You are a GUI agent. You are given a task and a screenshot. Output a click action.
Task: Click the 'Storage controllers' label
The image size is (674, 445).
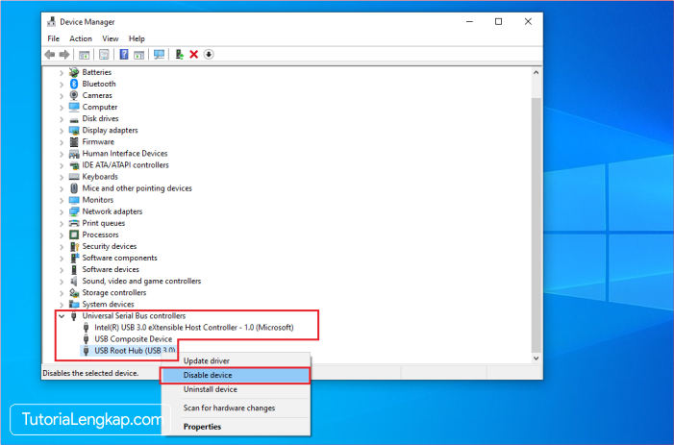point(113,292)
